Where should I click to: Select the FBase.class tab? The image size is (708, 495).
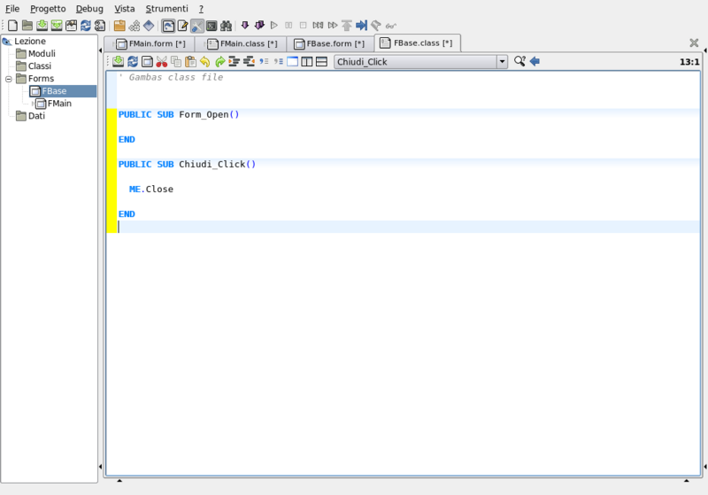click(x=417, y=43)
